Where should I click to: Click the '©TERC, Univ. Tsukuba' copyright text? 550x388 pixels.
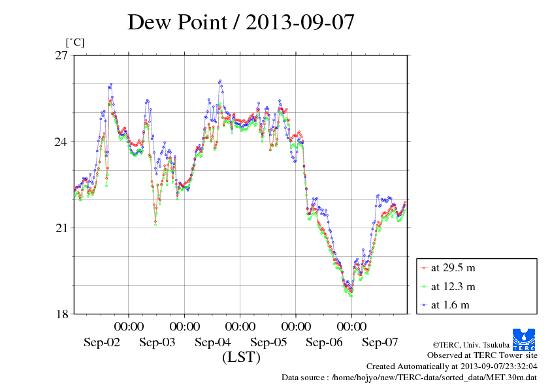(x=470, y=344)
